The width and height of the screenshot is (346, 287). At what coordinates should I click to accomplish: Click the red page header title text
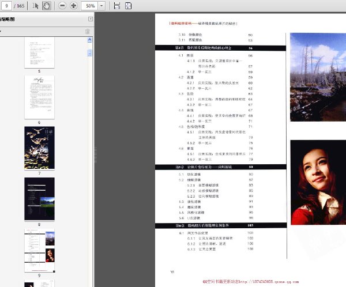pyautogui.click(x=181, y=24)
